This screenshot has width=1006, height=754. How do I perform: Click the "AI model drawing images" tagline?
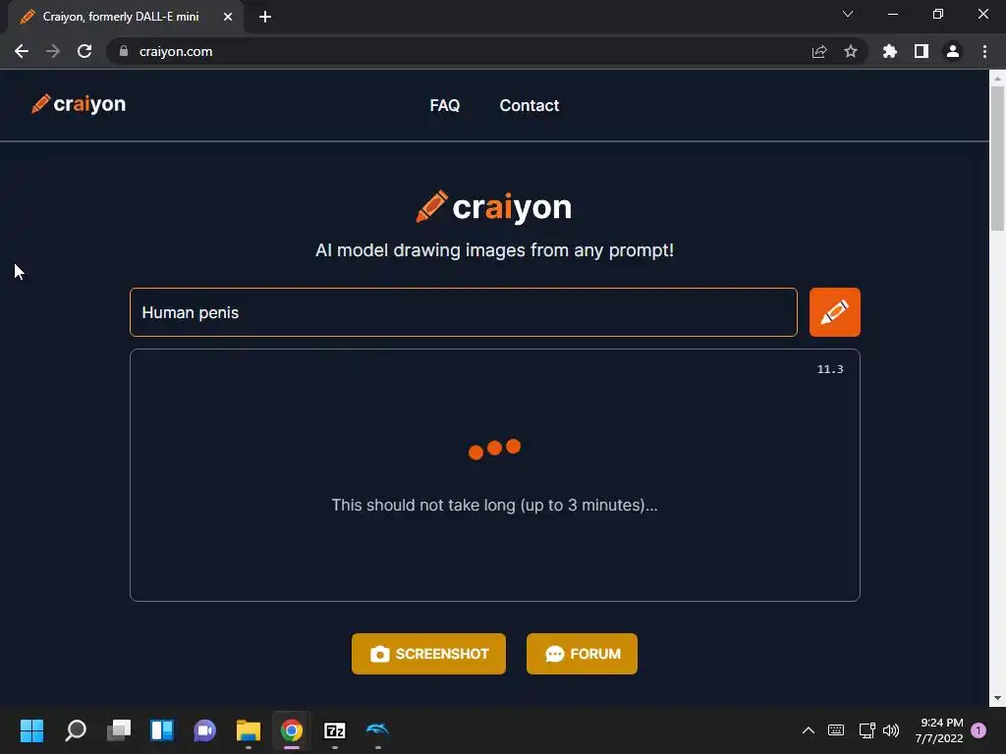(x=494, y=250)
